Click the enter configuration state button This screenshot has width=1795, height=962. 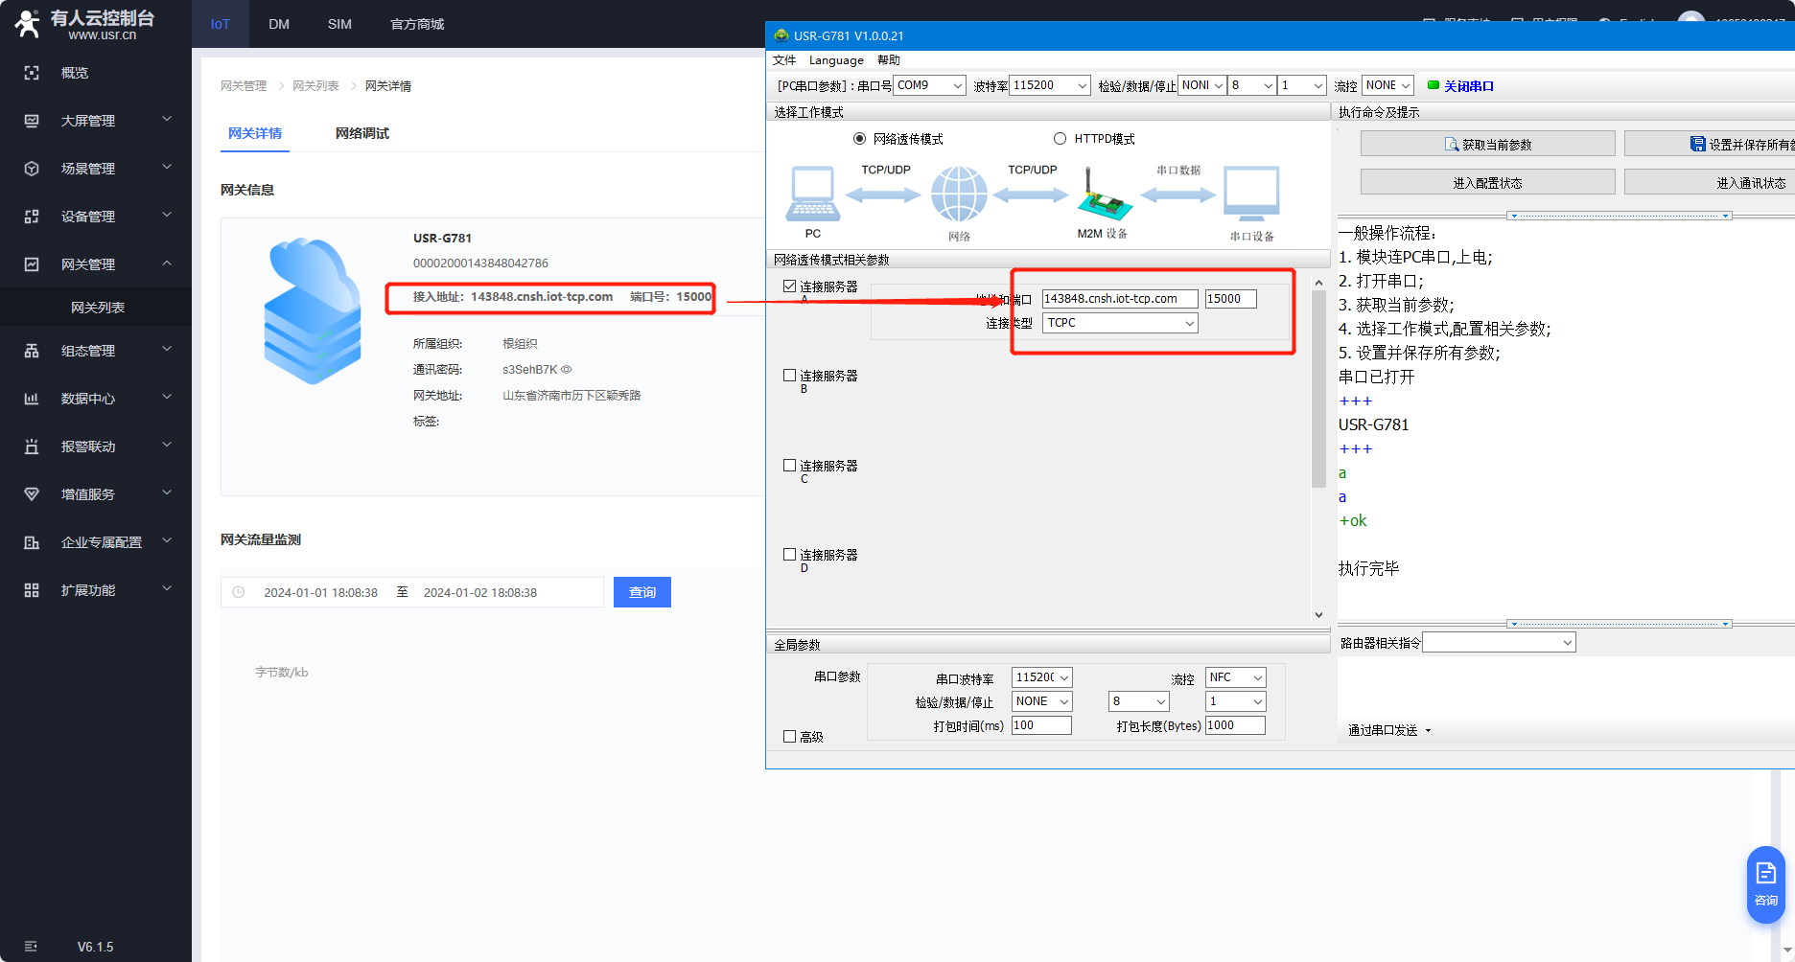[x=1487, y=183]
